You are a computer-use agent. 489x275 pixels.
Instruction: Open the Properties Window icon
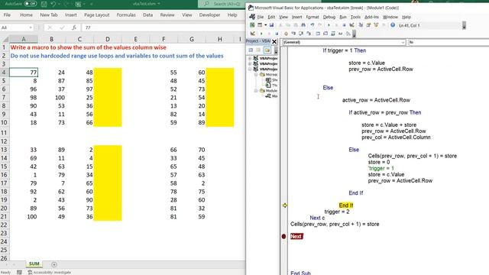[x=368, y=25]
